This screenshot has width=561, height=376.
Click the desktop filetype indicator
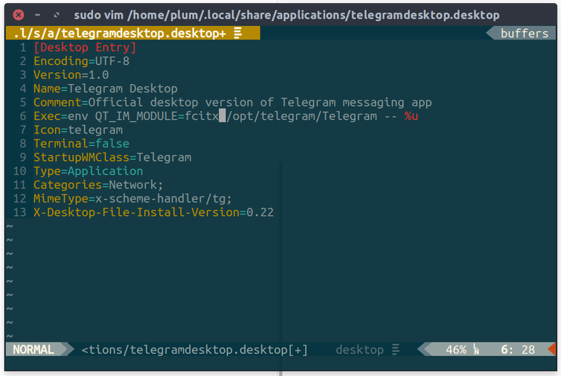point(359,349)
